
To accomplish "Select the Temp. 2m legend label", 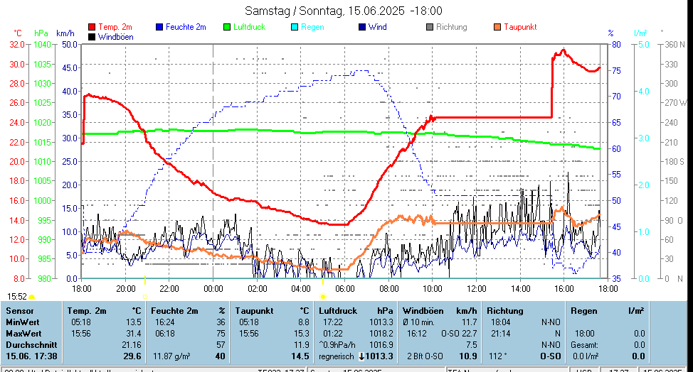I will coord(115,27).
